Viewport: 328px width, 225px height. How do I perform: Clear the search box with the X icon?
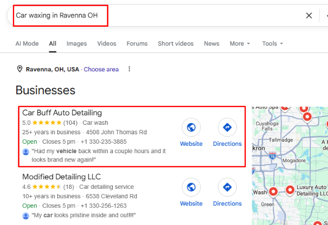tap(309, 16)
